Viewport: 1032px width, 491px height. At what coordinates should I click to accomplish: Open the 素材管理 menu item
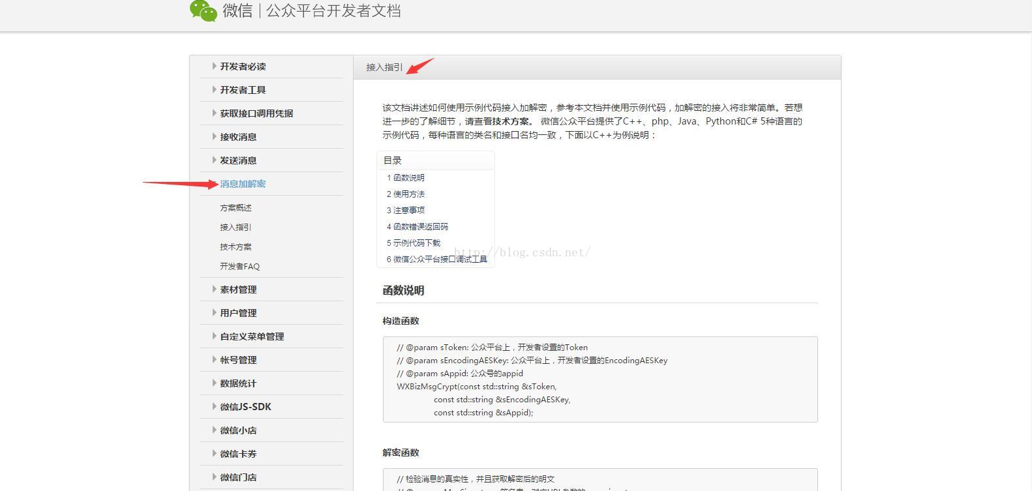point(238,290)
